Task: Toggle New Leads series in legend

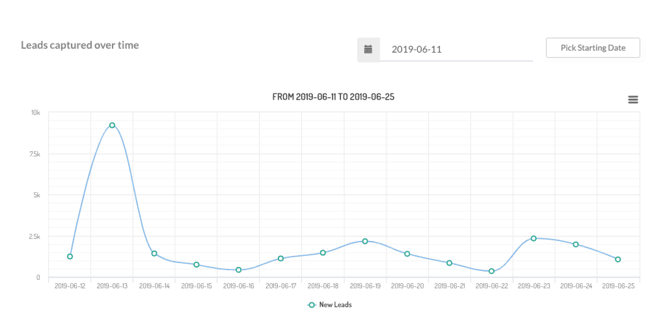Action: (x=335, y=305)
